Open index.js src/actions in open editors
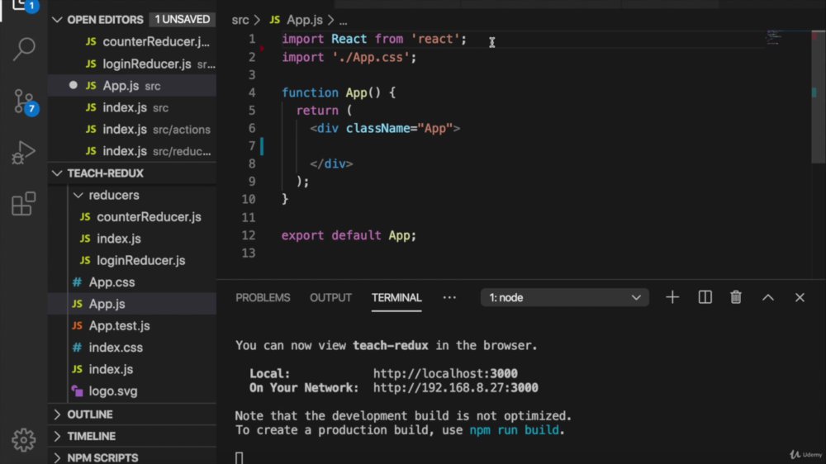 (x=132, y=129)
